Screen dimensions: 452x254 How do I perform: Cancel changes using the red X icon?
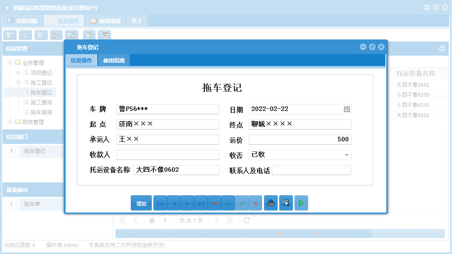pyautogui.click(x=255, y=203)
